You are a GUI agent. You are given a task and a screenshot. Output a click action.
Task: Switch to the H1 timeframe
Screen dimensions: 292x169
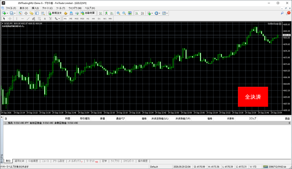[x=88, y=18]
